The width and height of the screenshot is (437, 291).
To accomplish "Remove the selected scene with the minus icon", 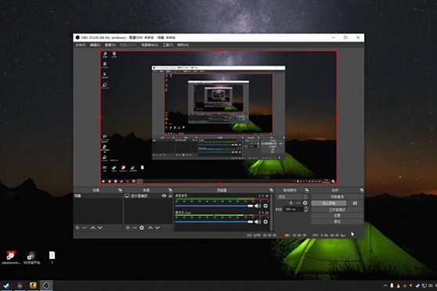I will point(85,228).
